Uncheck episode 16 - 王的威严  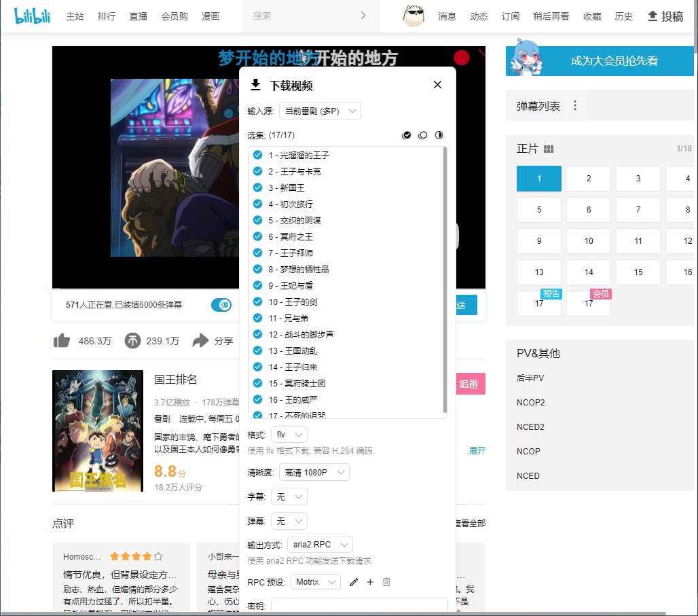pyautogui.click(x=257, y=399)
